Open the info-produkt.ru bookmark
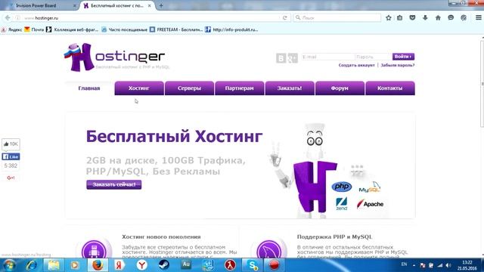This screenshot has height=272, width=484. click(231, 29)
